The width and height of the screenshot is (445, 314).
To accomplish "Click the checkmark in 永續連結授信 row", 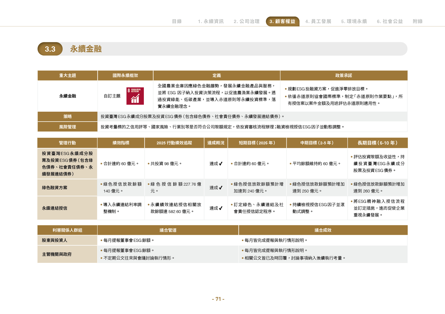I will [221, 208].
